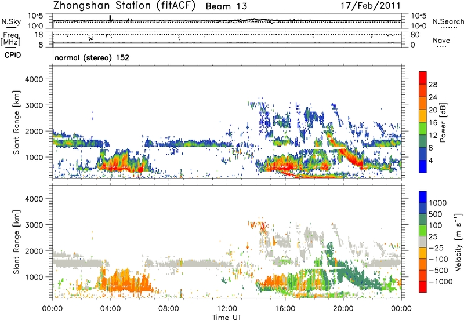Image resolution: width=464 pixels, height=321 pixels.
Task: Click the 'Freq. [MHz]' axis label
Action: tap(10, 39)
